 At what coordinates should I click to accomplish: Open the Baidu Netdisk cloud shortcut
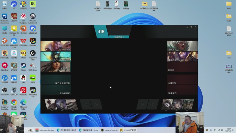click(x=14, y=54)
